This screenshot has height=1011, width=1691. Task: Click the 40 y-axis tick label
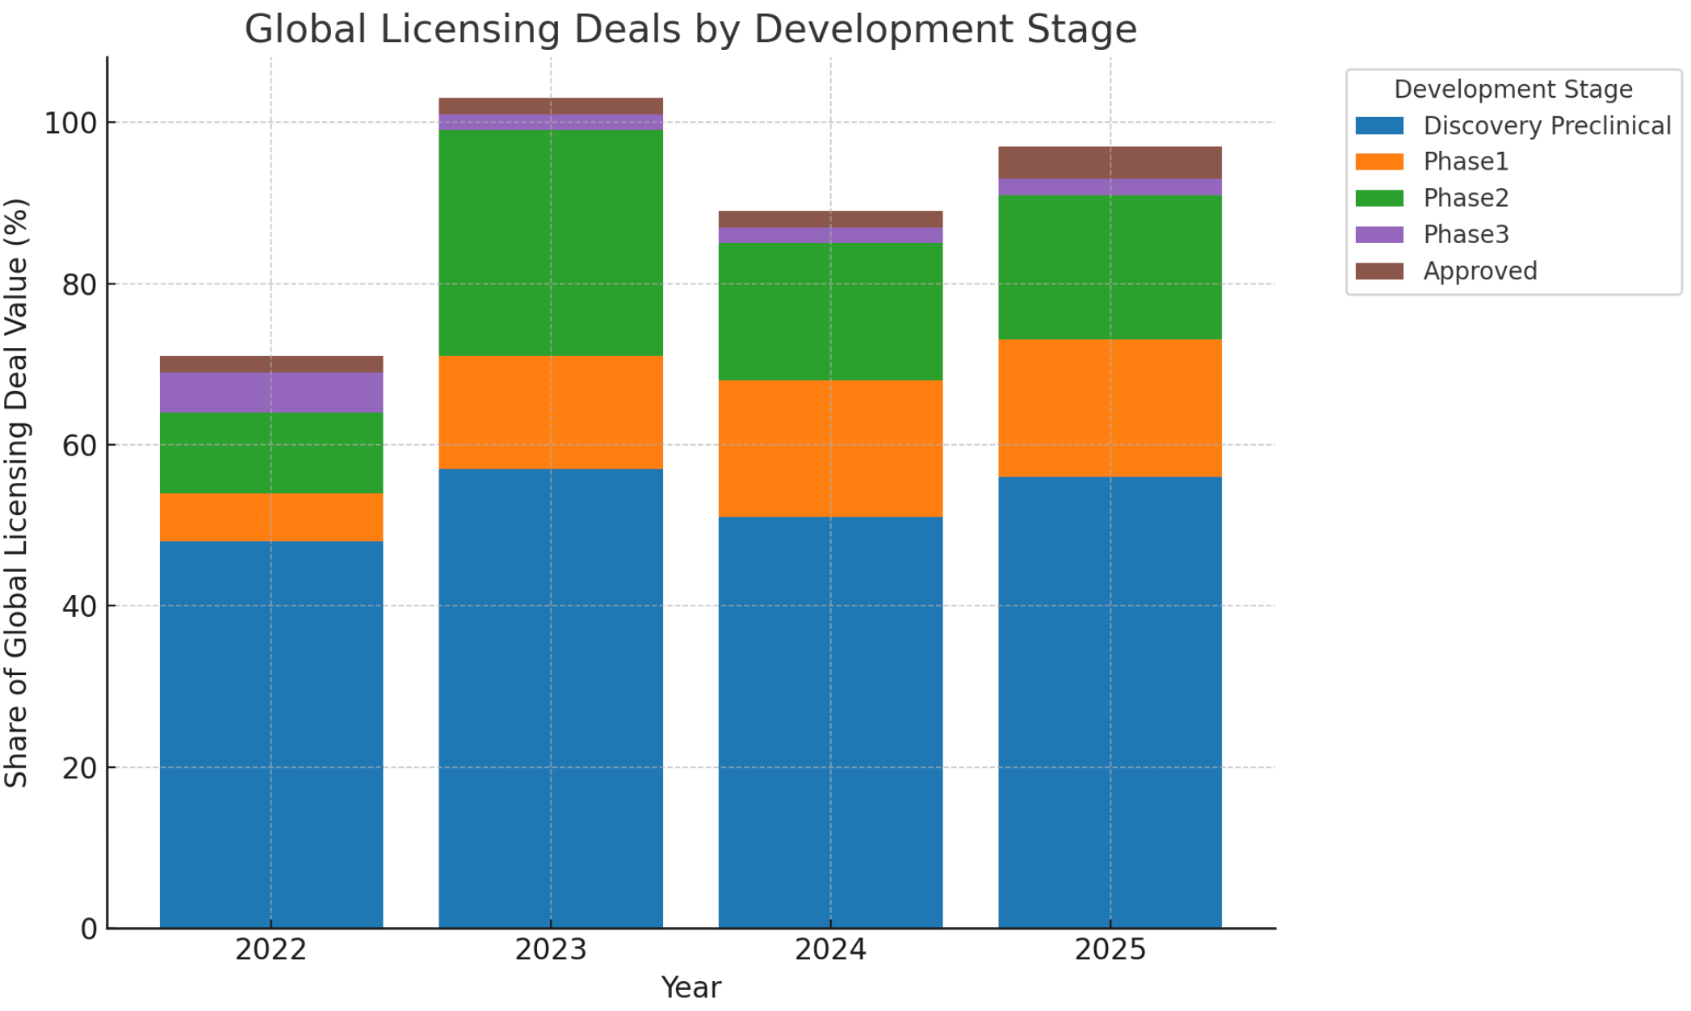(x=79, y=606)
